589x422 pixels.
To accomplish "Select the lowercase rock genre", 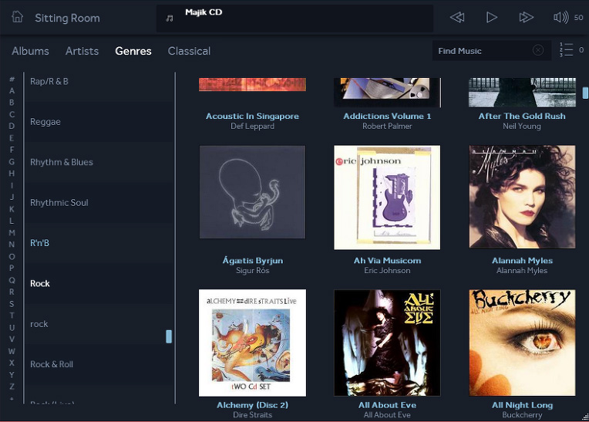I will [x=99, y=324].
